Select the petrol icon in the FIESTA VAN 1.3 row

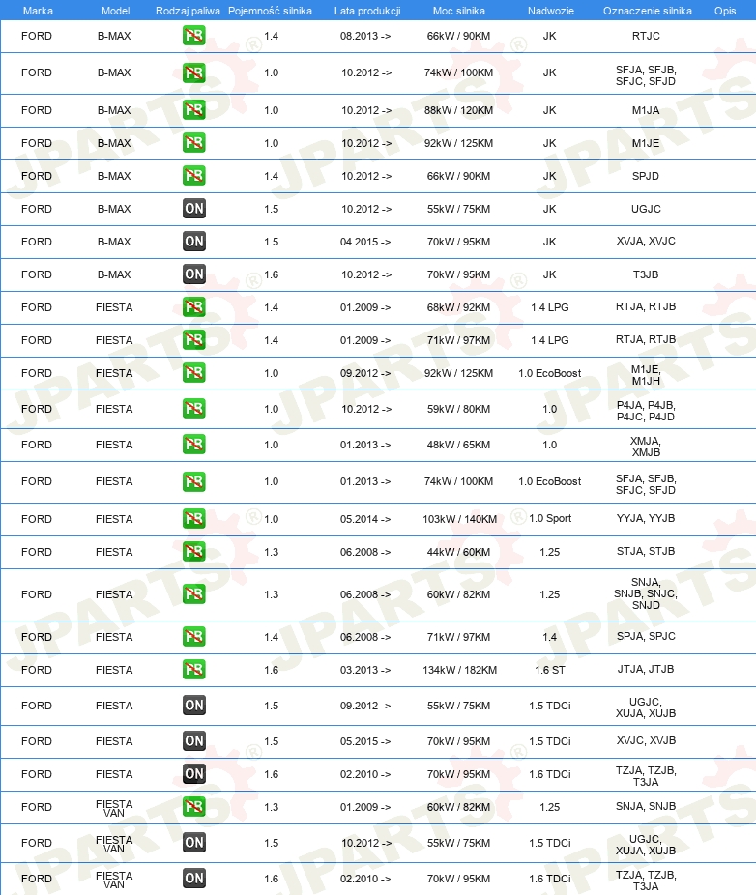[194, 807]
